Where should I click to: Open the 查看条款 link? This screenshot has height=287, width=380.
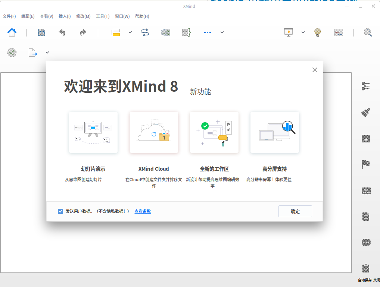[143, 211]
